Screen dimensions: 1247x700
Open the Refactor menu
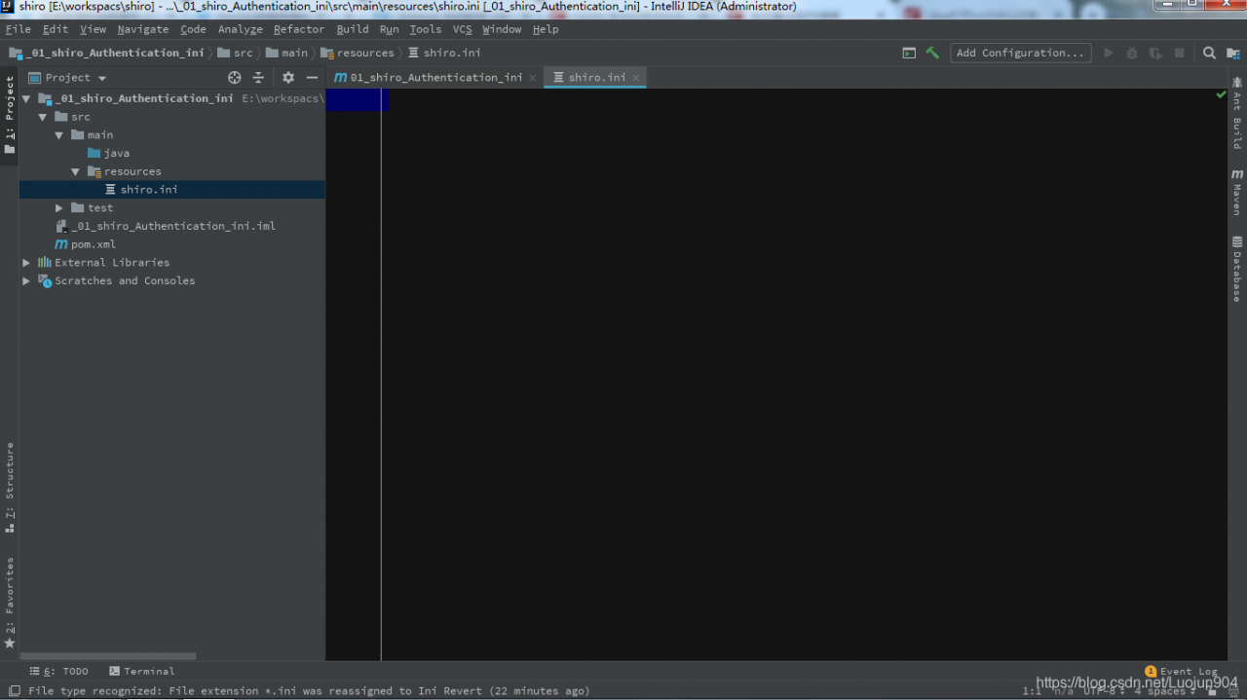299,29
